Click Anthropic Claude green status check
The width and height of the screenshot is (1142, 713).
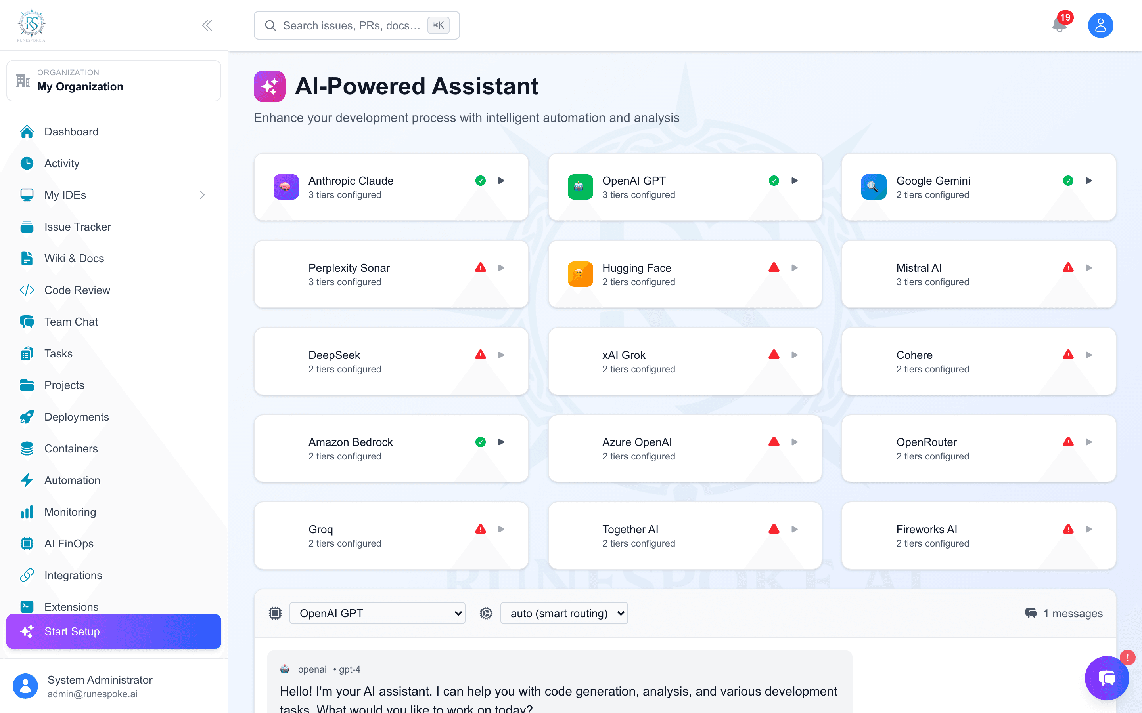pos(481,181)
